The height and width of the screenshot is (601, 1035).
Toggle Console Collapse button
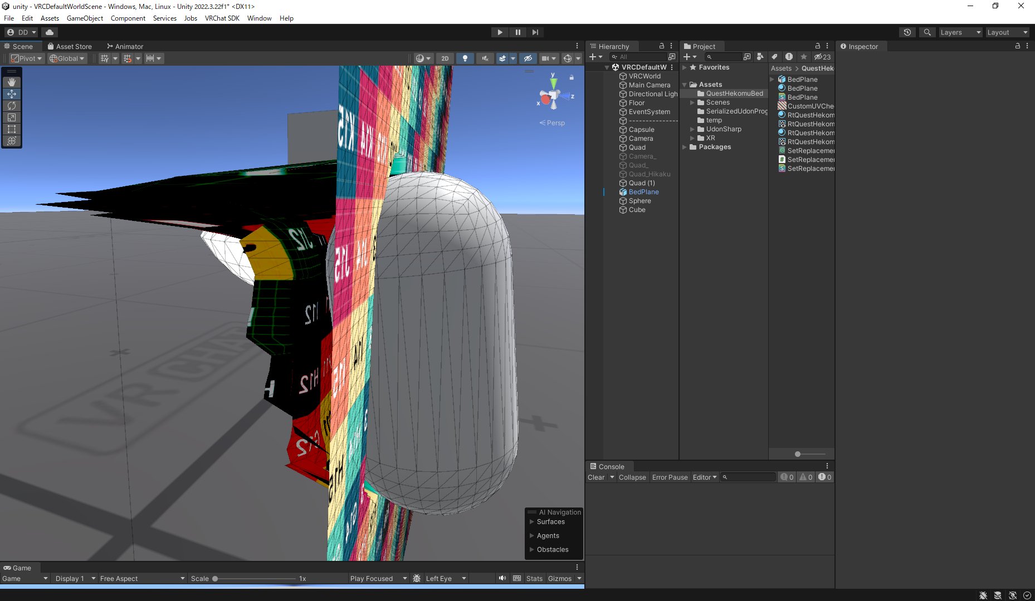(x=632, y=477)
